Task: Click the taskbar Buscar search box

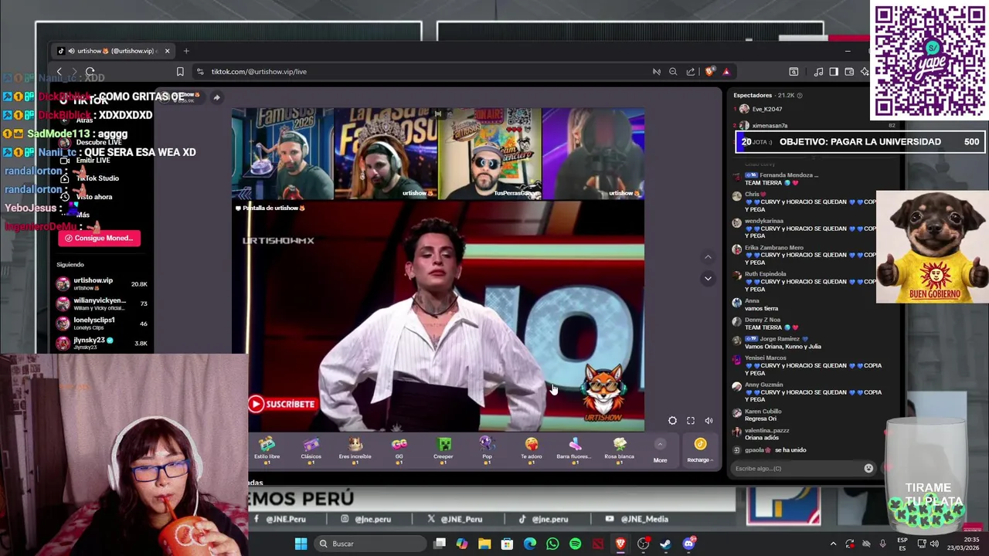Action: tap(369, 544)
